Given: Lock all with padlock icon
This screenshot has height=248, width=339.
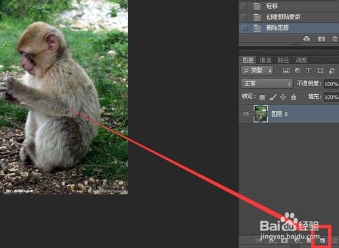Looking at the screenshot, I should click(294, 97).
